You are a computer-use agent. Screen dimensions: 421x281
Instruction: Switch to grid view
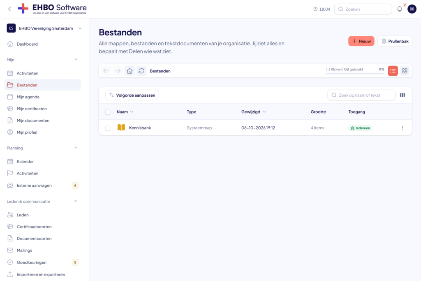point(405,71)
